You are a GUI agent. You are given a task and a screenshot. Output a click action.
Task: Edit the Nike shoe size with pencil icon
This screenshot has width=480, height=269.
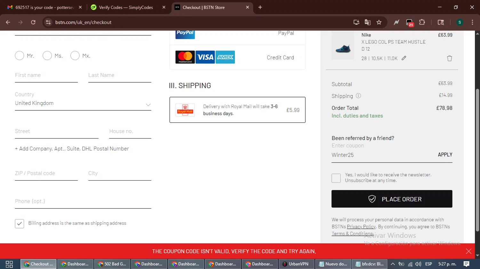click(x=404, y=58)
